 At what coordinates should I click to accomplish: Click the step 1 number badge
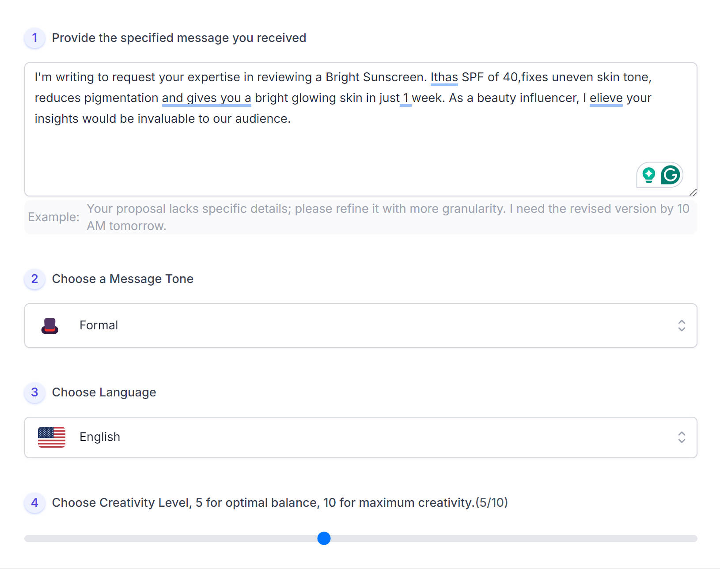pos(35,38)
